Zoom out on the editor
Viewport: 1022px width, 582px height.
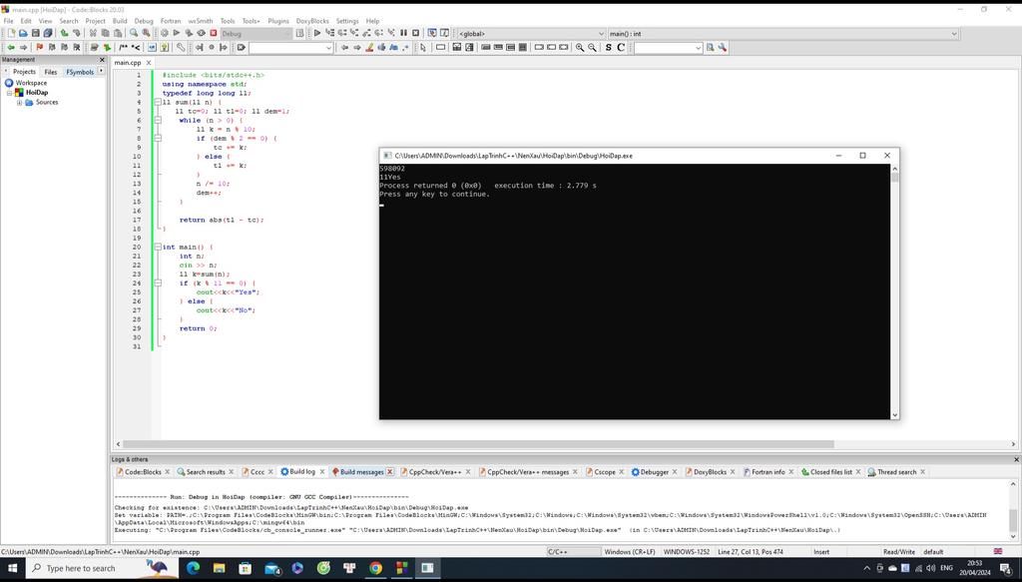(x=592, y=48)
